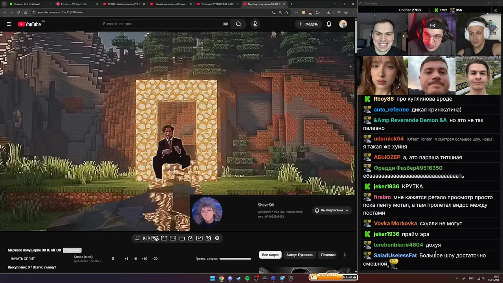503x283 pixels.
Task: Click the 'Копировать' button next to title
Action: pos(72,250)
